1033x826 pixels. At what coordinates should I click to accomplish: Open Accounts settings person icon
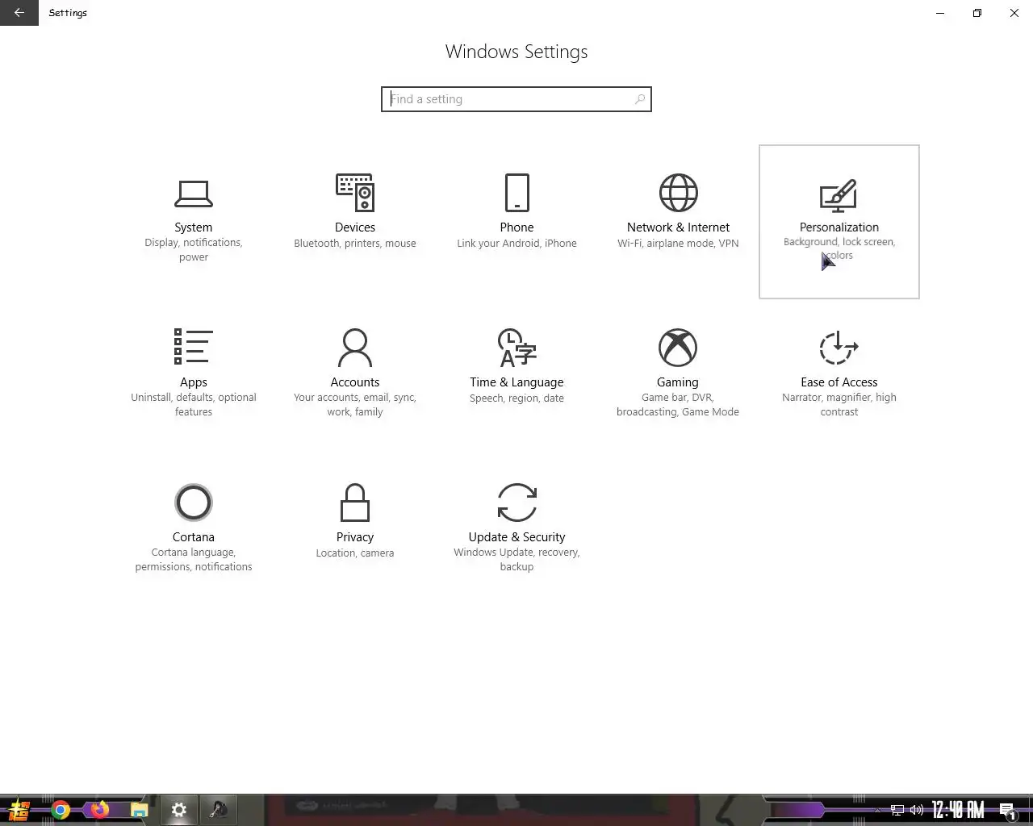[x=355, y=348]
